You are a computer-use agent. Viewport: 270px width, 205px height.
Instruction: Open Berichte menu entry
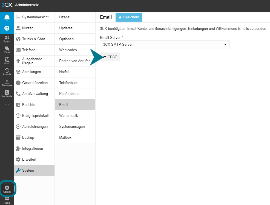(x=34, y=105)
